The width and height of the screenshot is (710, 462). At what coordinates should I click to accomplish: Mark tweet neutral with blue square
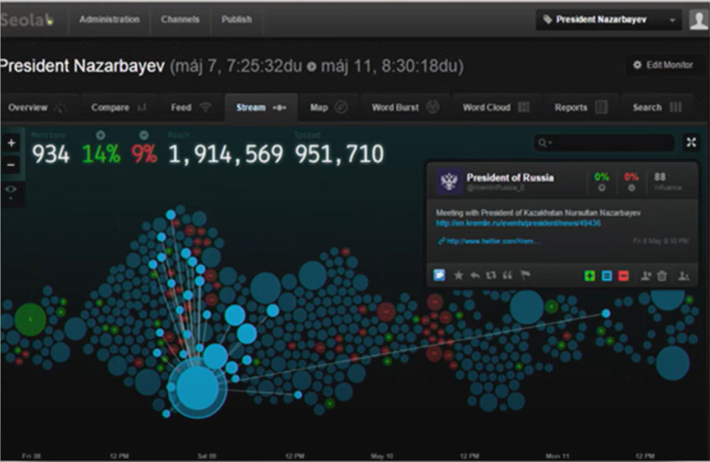pos(606,275)
